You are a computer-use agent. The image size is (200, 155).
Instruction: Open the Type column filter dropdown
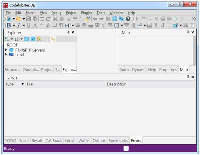pyautogui.click(x=23, y=84)
